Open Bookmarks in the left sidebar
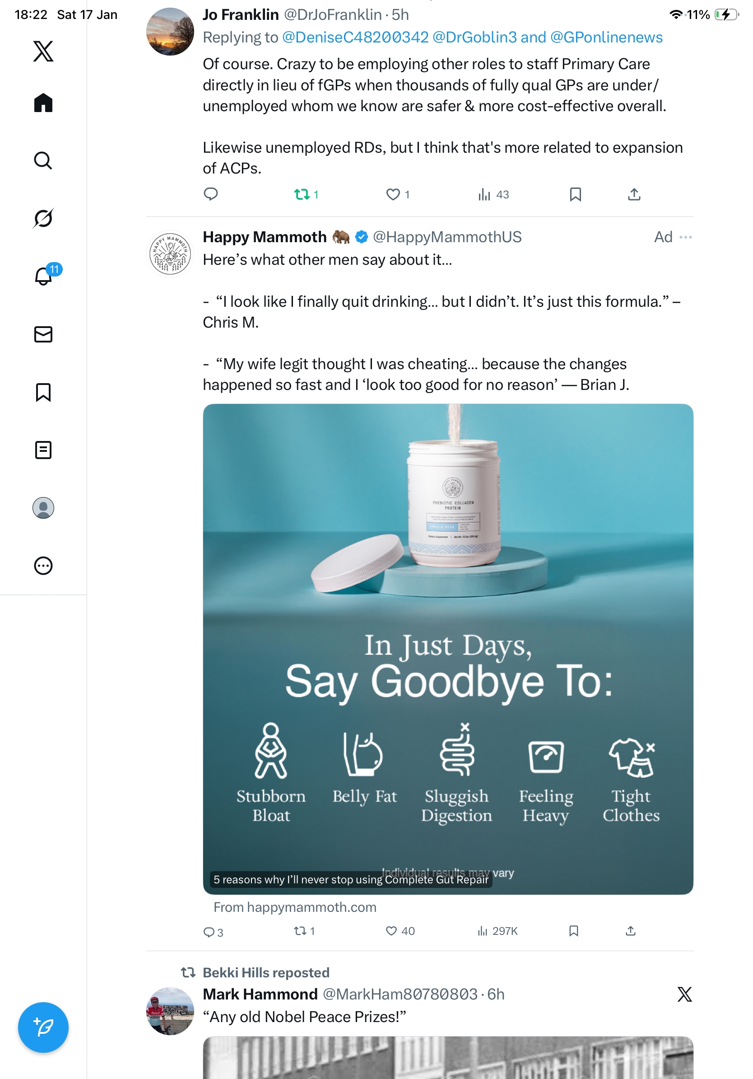Viewport: 753px width, 1079px height. click(x=43, y=392)
